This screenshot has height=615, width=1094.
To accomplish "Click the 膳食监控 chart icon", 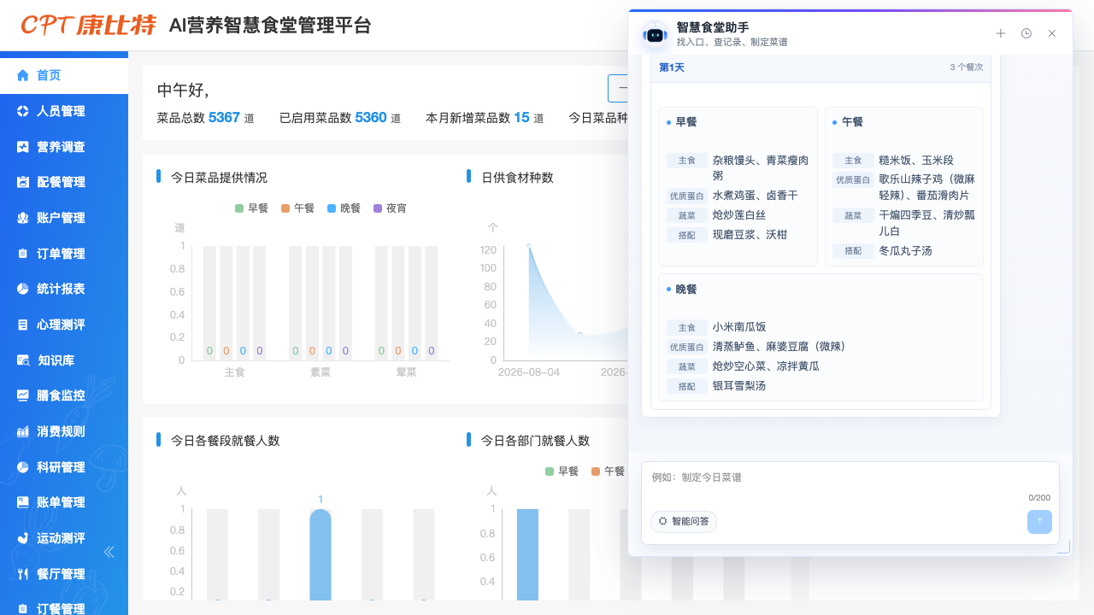I will point(23,395).
